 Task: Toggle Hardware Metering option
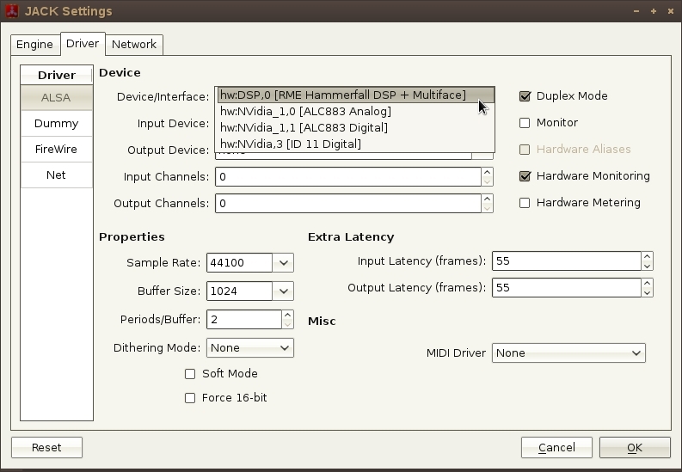525,203
